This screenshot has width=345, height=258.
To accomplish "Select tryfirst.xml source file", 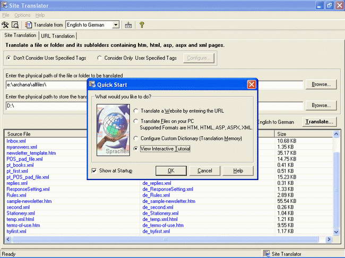I will 16,231.
